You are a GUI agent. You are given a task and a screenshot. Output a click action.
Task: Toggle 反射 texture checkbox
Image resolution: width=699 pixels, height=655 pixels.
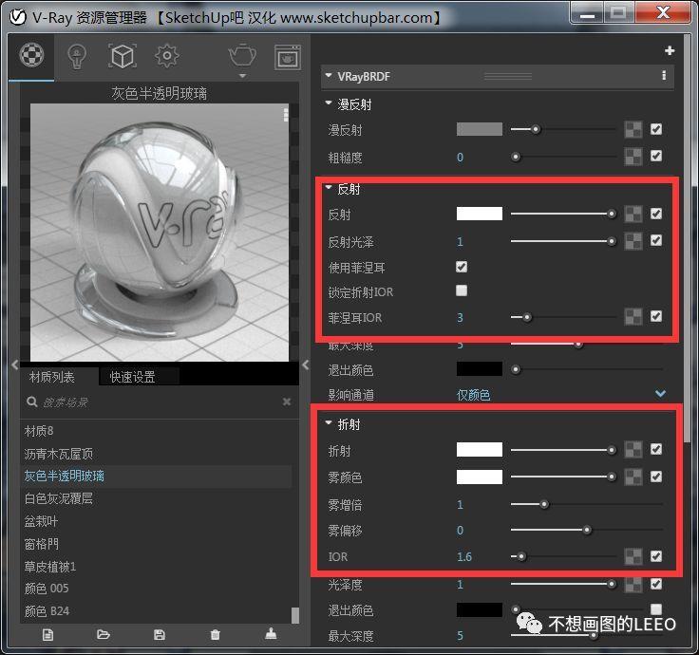pos(655,214)
